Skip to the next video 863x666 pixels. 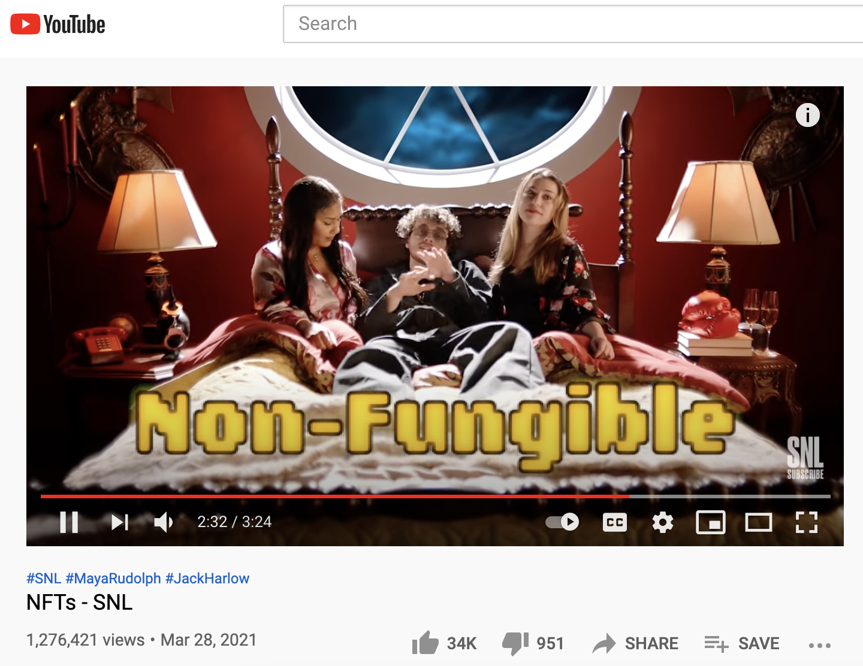pos(120,522)
